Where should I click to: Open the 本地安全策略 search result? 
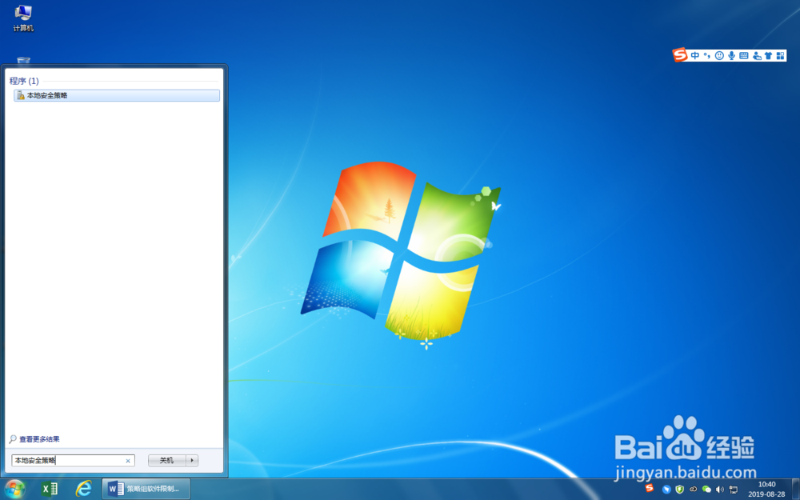coord(117,95)
